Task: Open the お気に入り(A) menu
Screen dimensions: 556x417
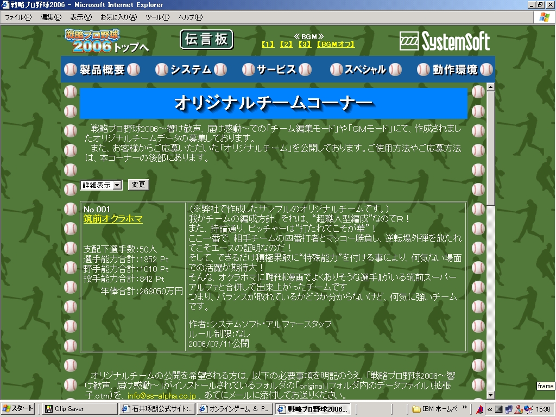Action: point(118,17)
